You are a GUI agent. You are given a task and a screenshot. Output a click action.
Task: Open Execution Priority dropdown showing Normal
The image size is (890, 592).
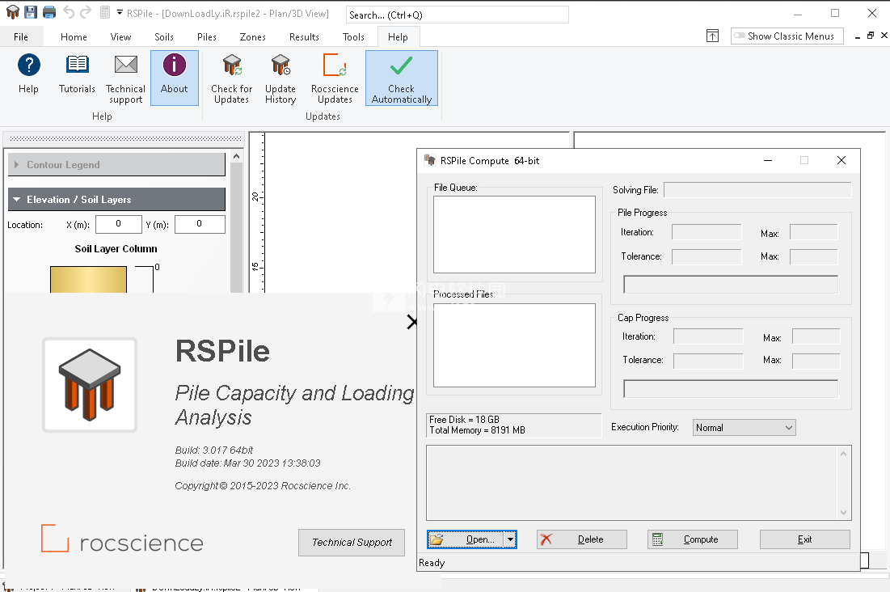click(x=744, y=427)
